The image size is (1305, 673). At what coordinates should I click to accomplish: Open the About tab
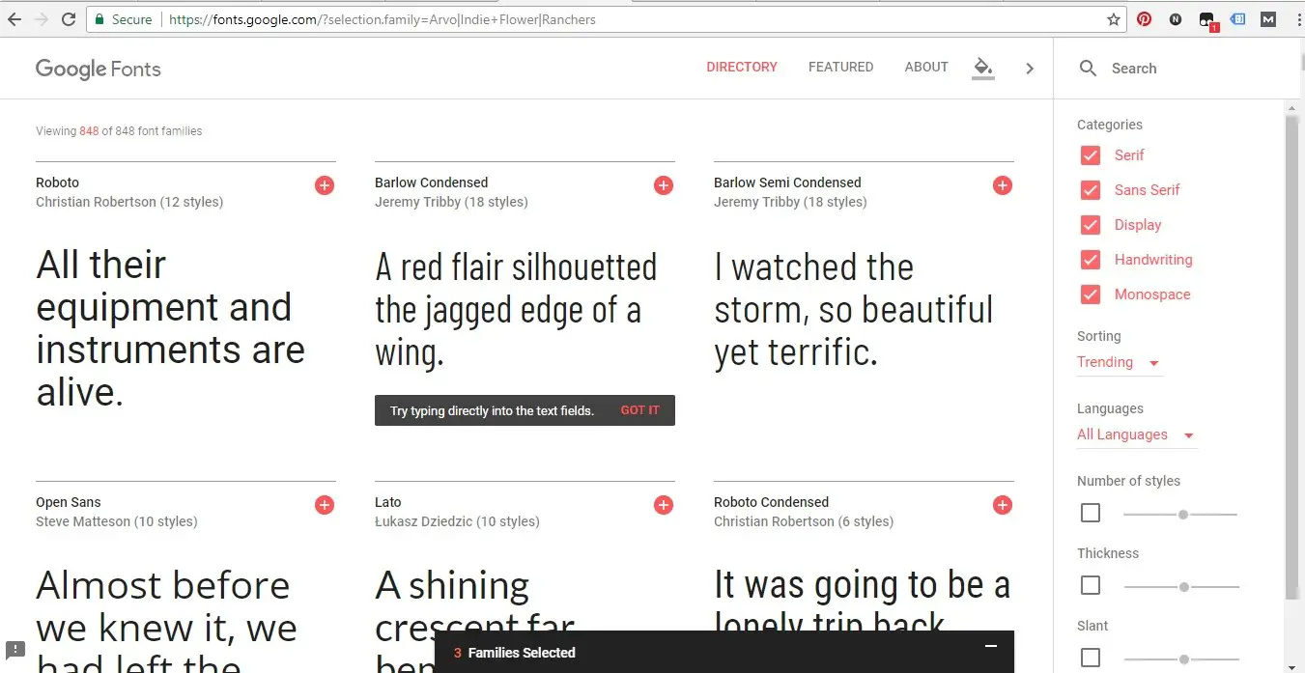[926, 67]
